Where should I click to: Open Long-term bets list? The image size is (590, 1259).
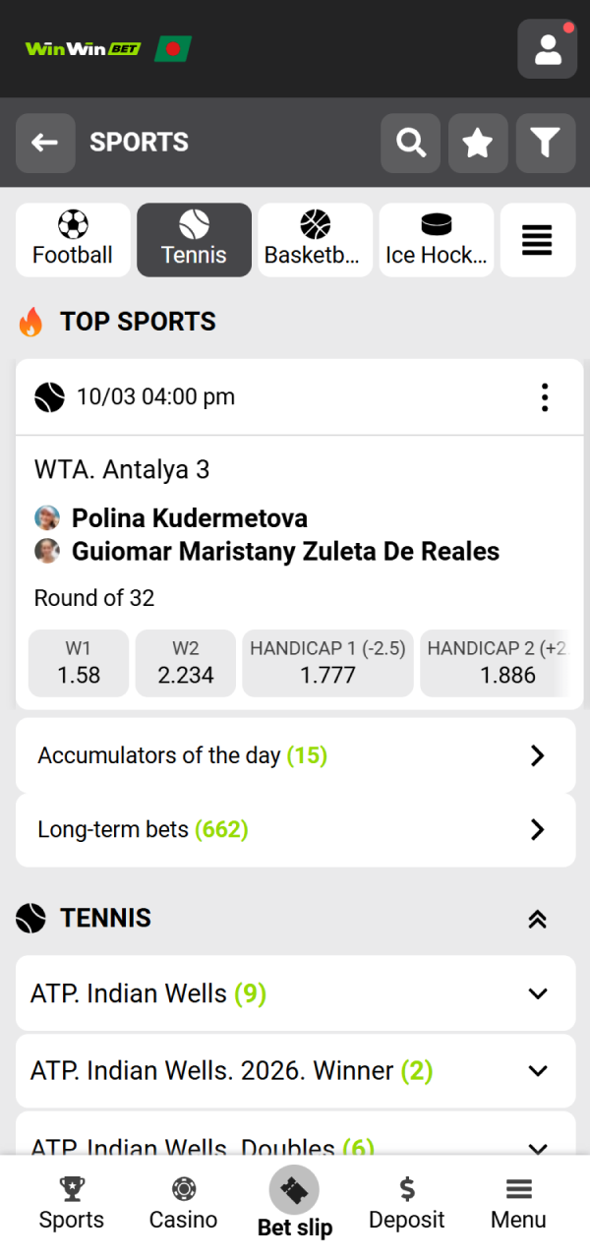[x=295, y=829]
